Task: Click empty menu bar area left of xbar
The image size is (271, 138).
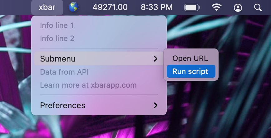Action: [x=16, y=7]
